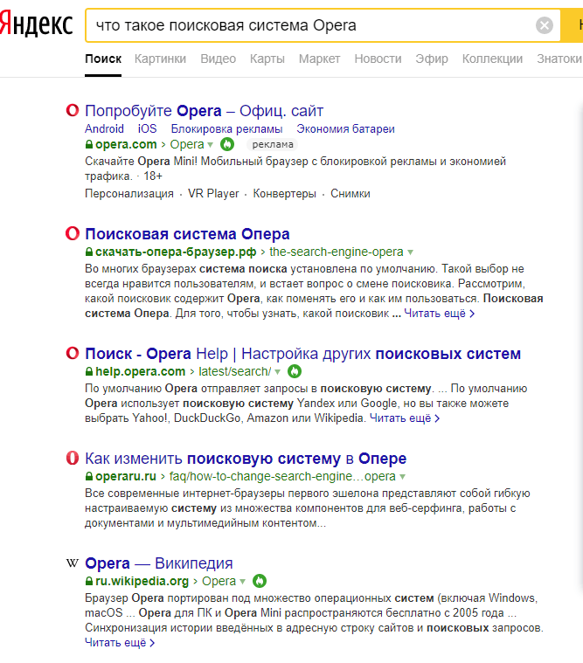
Task: Click green turbo icon on opera.com ad
Action: [227, 144]
